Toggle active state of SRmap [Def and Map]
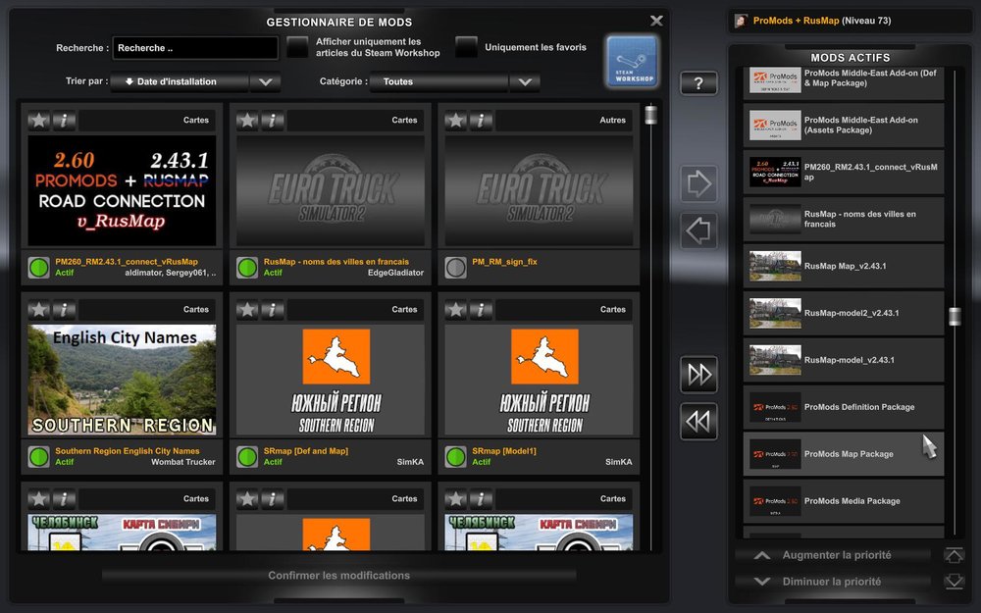Image resolution: width=981 pixels, height=613 pixels. [247, 457]
